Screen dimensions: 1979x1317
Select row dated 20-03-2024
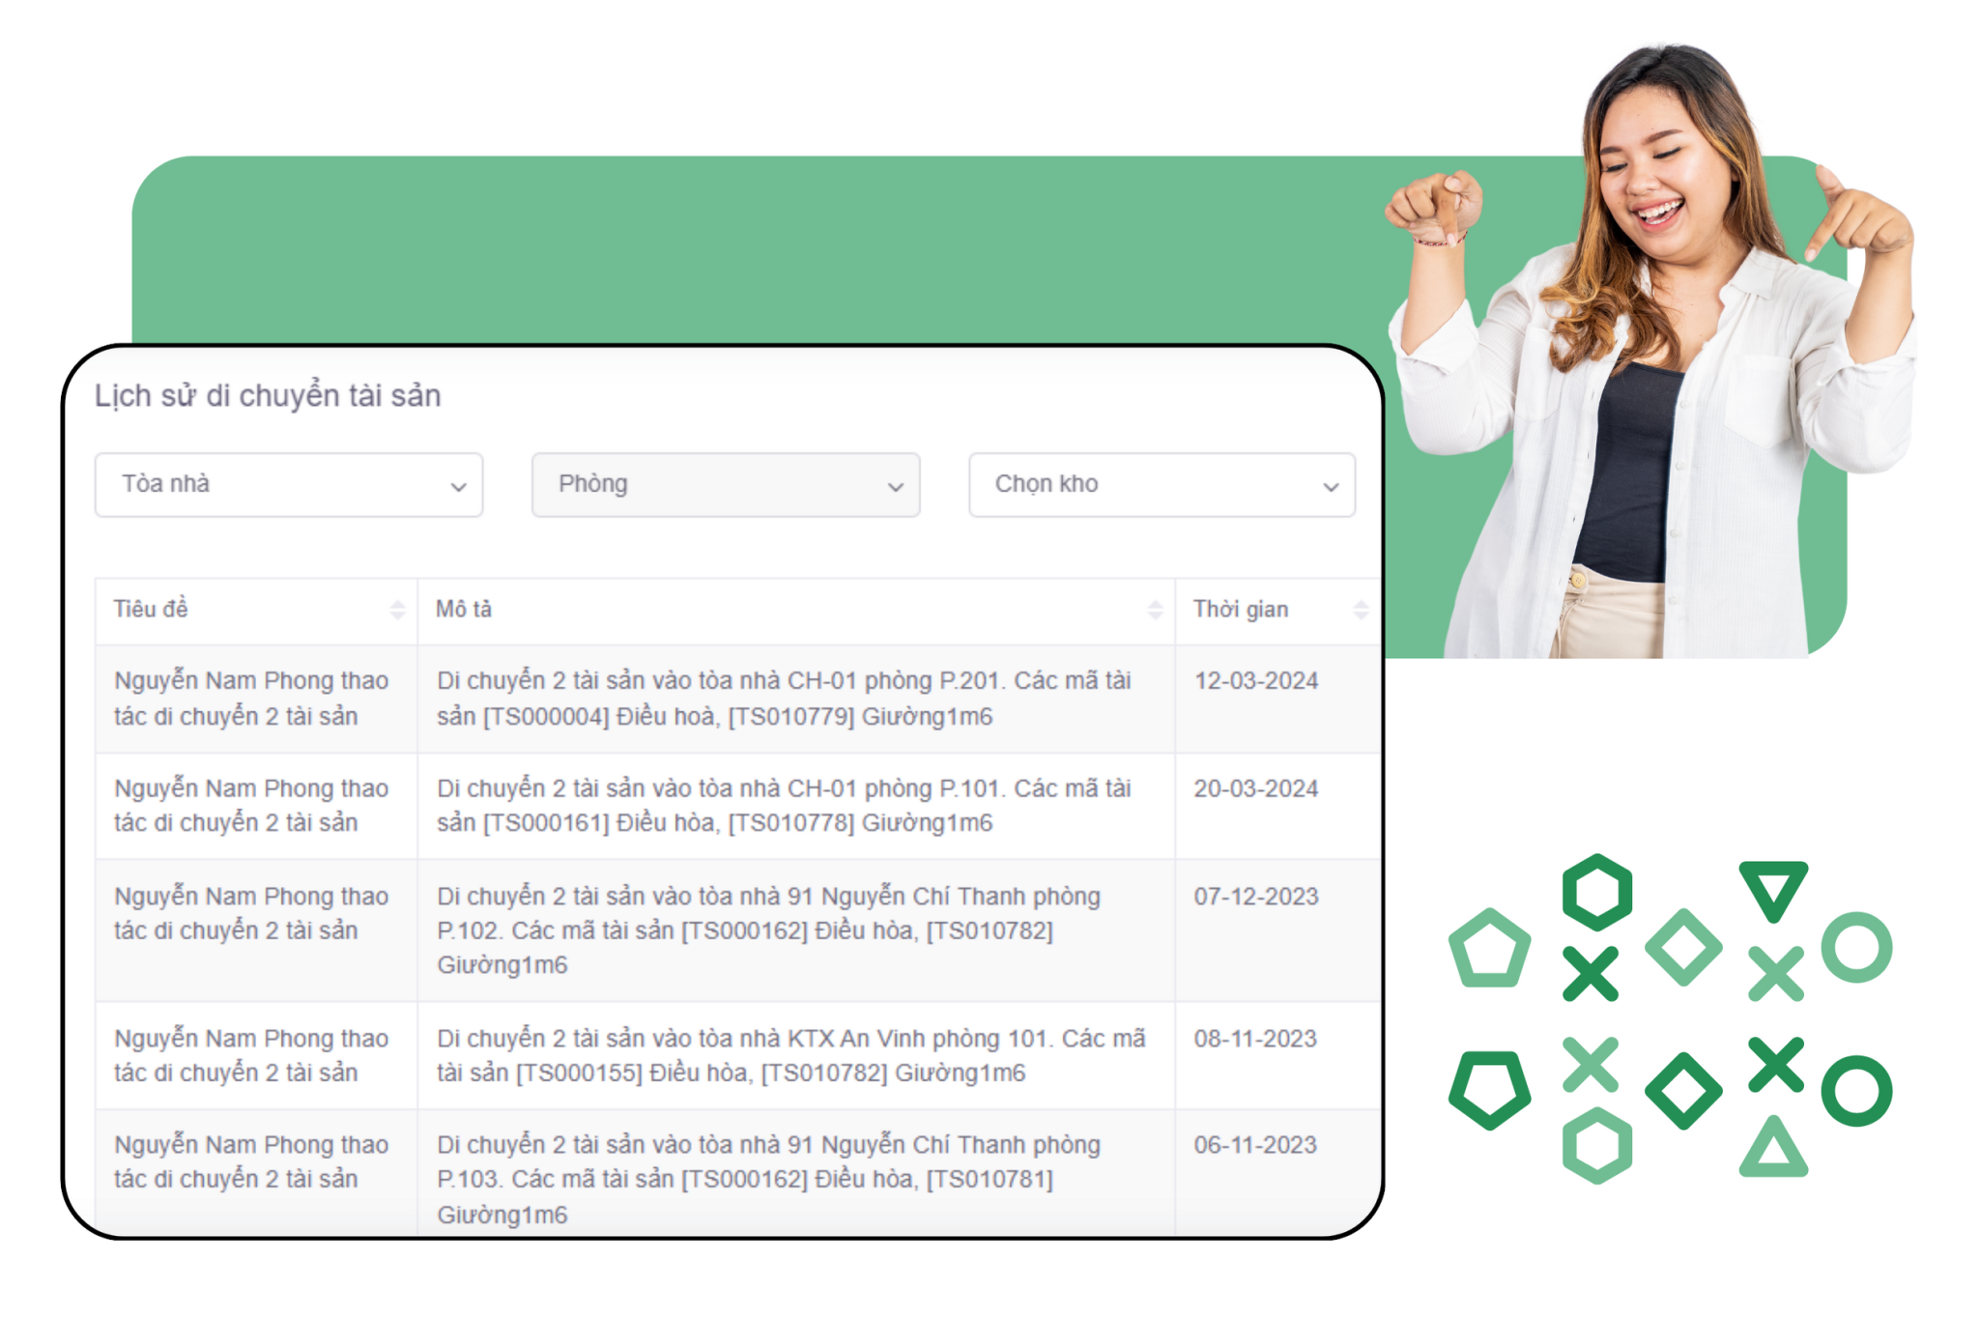click(1255, 788)
